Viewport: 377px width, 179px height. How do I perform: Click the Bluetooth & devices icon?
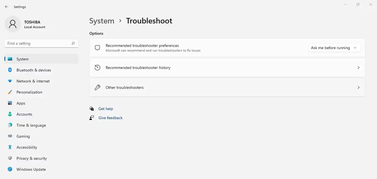tap(10, 70)
